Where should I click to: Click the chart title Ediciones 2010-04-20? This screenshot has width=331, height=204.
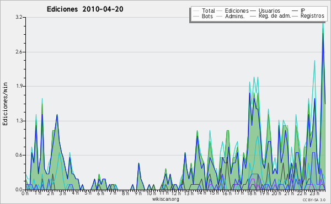85,9
